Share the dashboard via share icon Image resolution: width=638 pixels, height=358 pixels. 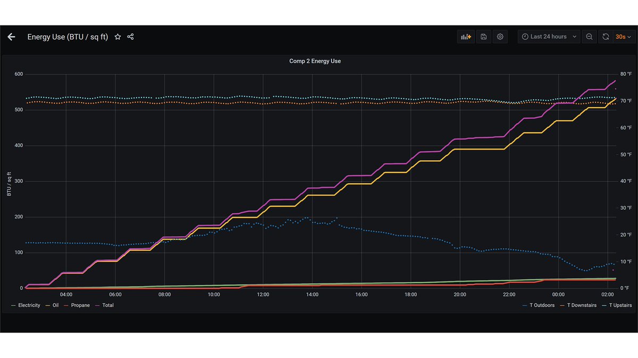tap(130, 37)
